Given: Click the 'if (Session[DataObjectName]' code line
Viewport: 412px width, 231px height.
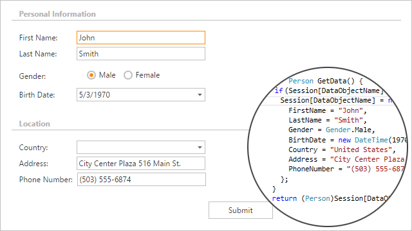Looking at the screenshot, I should pos(329,91).
